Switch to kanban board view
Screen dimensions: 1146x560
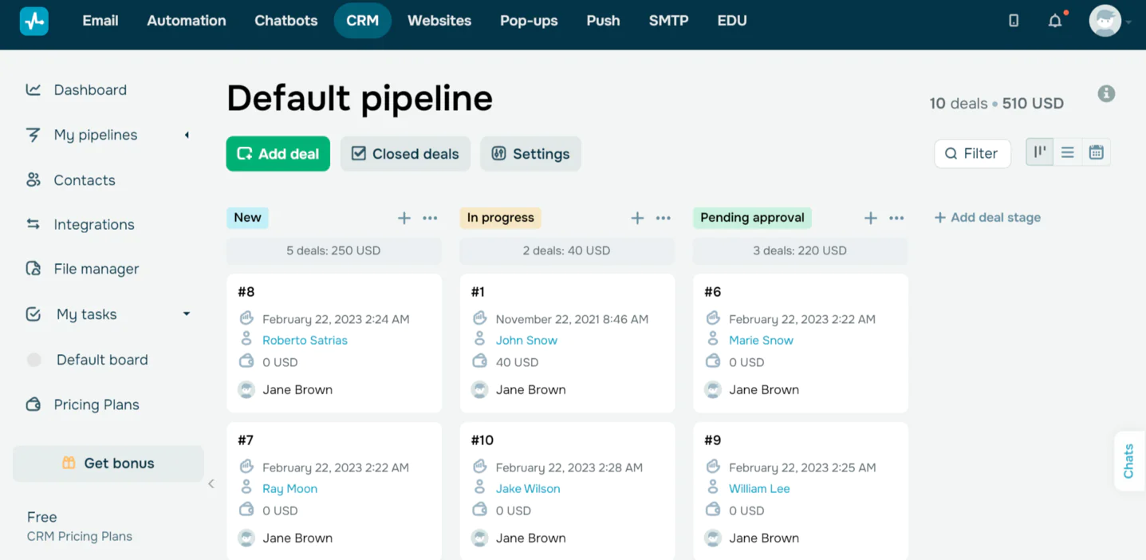tap(1040, 152)
